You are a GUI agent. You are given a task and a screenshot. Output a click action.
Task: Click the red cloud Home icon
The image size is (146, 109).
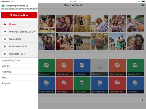5,24
